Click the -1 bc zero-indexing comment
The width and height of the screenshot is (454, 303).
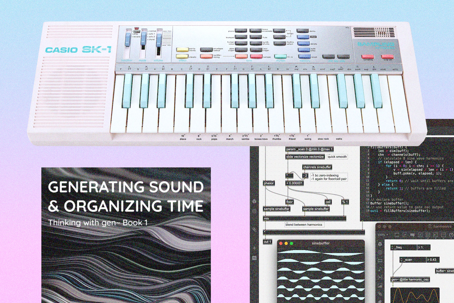(329, 177)
